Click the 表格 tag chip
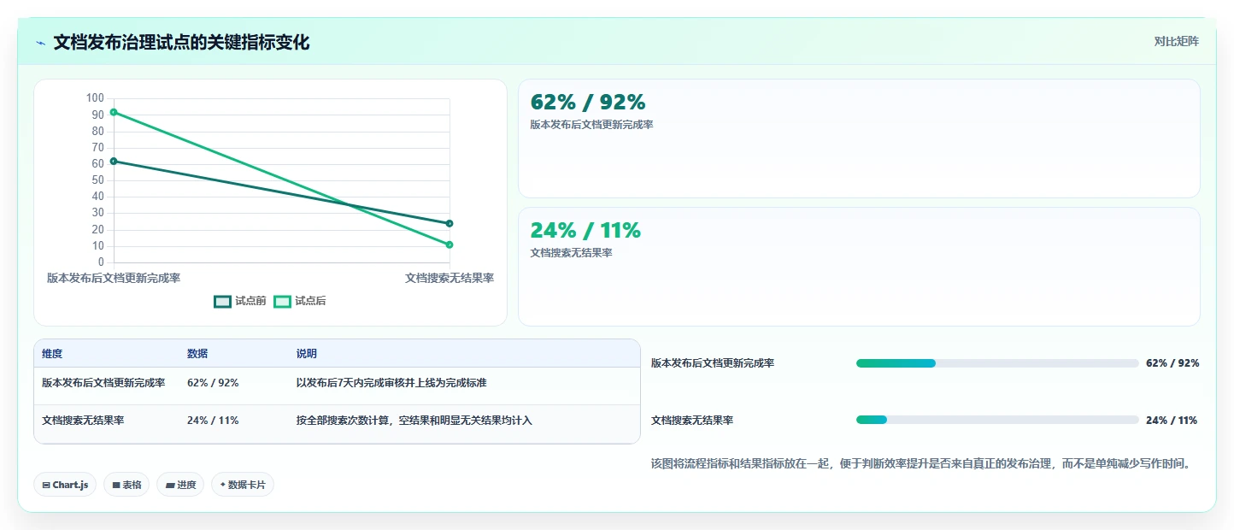Screen dimensions: 1234x530 126,485
